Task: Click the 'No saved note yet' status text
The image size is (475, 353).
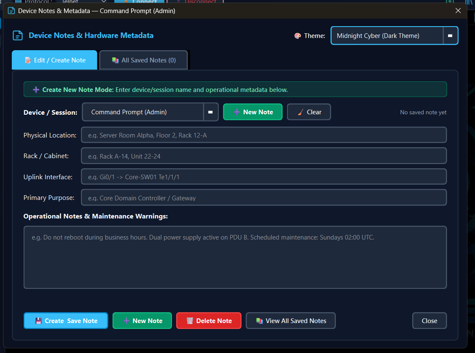Action: [423, 113]
